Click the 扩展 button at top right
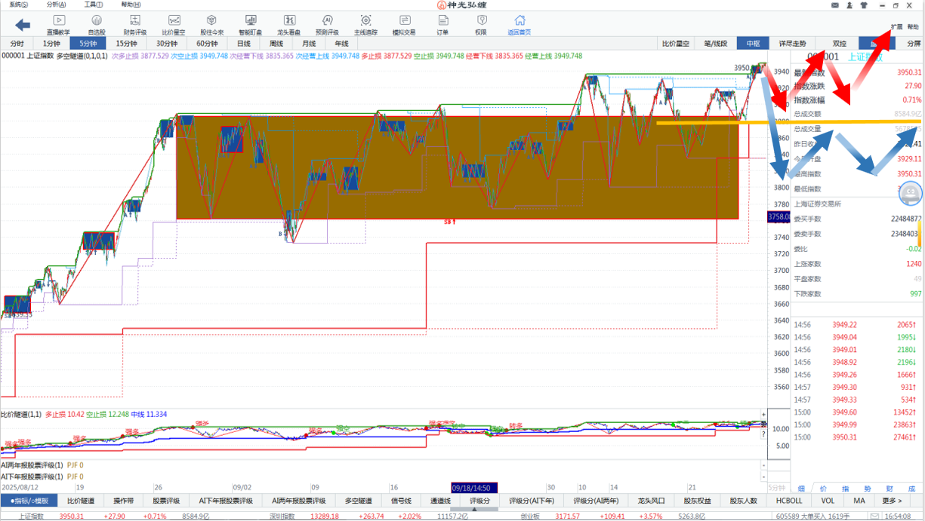Viewport: 925px width, 521px height. point(896,26)
